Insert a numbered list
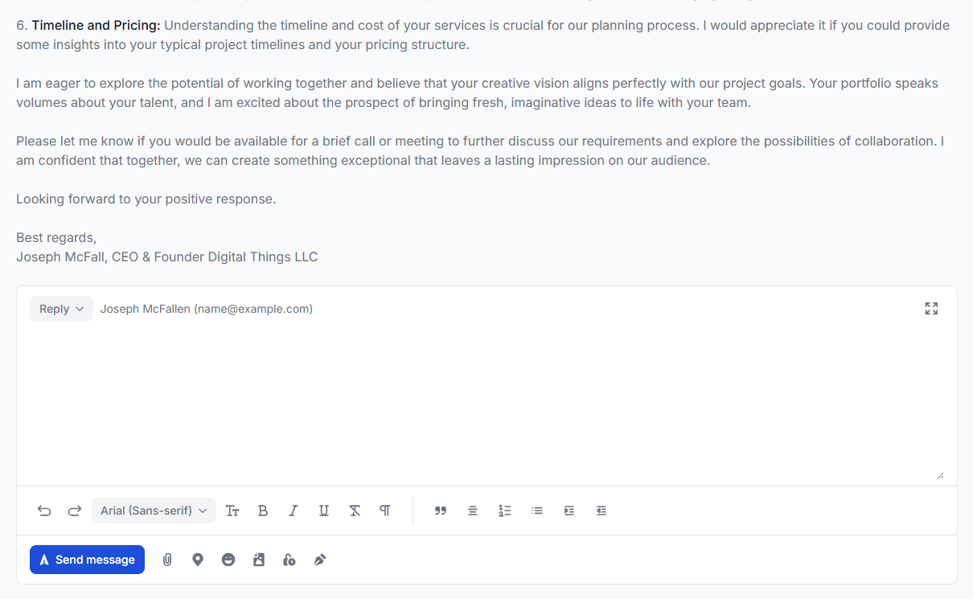Image resolution: width=973 pixels, height=599 pixels. [x=505, y=511]
